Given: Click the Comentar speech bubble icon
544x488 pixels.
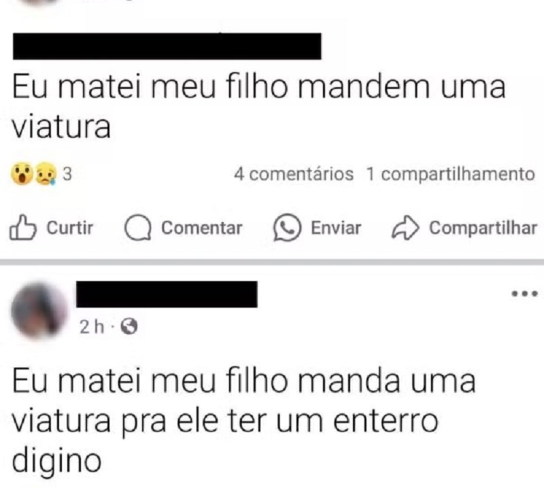Looking at the screenshot, I should 138,228.
